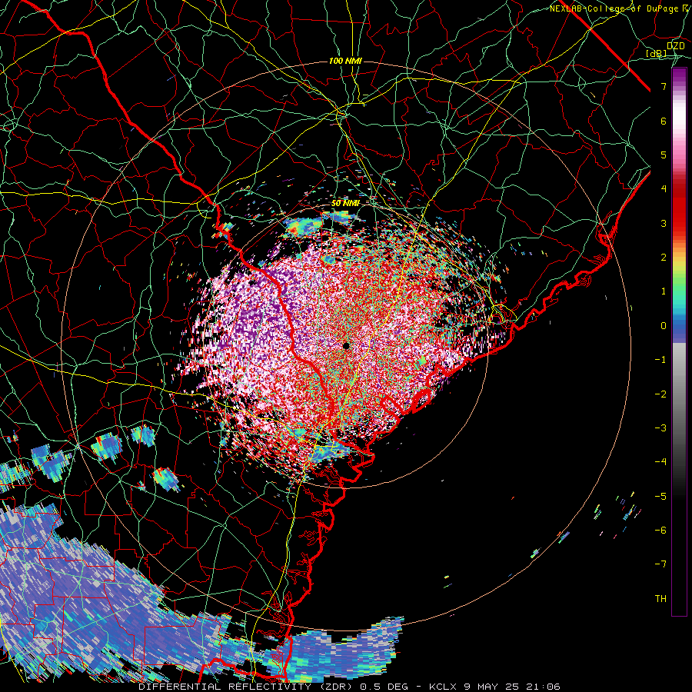Click the '1' value on the color scale
Viewport: 692px width, 692px height.
click(x=664, y=291)
